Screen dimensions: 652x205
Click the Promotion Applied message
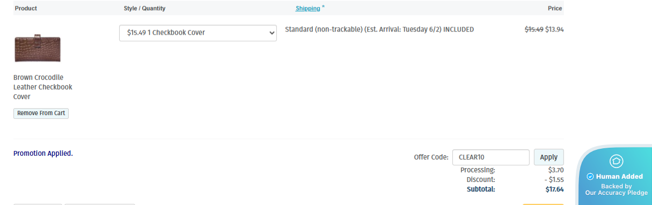(x=43, y=154)
